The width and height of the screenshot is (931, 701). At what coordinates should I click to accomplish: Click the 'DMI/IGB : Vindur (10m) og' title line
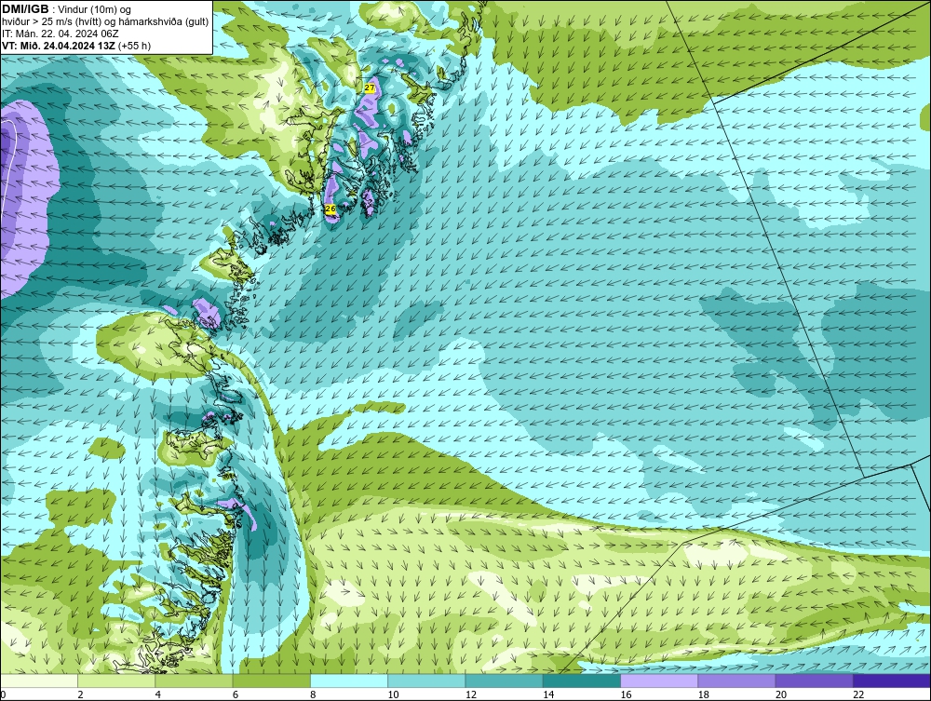pyautogui.click(x=67, y=9)
